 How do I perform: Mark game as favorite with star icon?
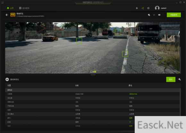coord(154,15)
